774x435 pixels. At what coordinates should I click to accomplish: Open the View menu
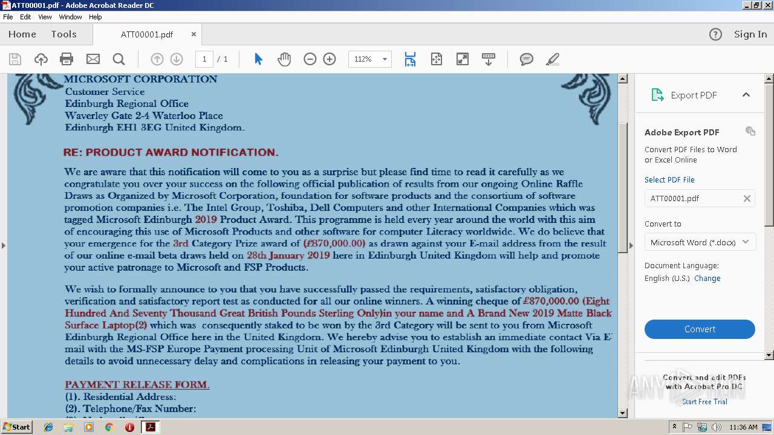(45, 17)
